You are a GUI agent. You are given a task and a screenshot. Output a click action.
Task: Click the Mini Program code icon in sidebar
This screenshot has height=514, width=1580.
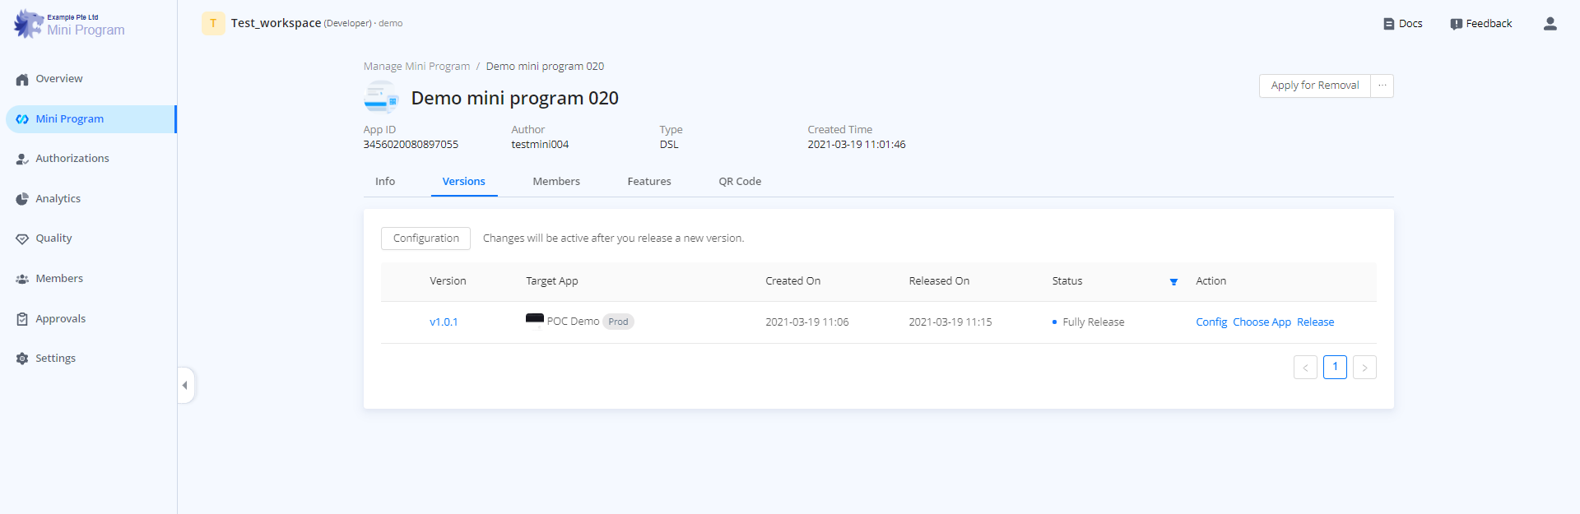[x=22, y=119]
